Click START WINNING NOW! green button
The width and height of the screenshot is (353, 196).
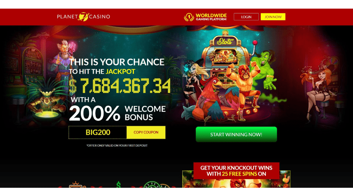[x=236, y=134]
